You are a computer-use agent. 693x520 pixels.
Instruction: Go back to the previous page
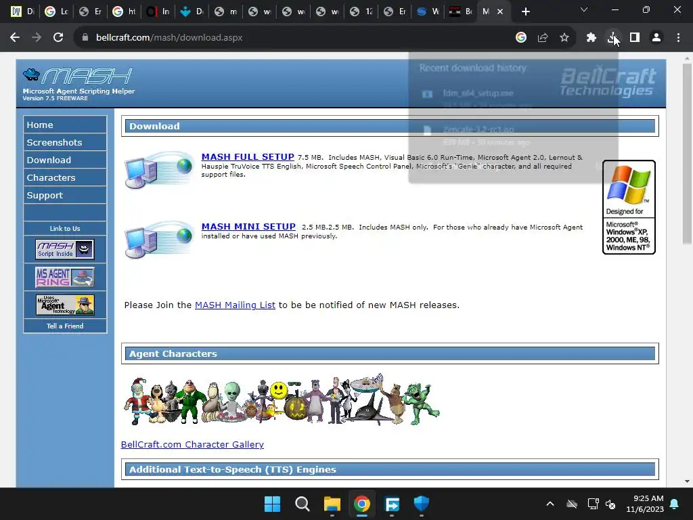tap(15, 38)
